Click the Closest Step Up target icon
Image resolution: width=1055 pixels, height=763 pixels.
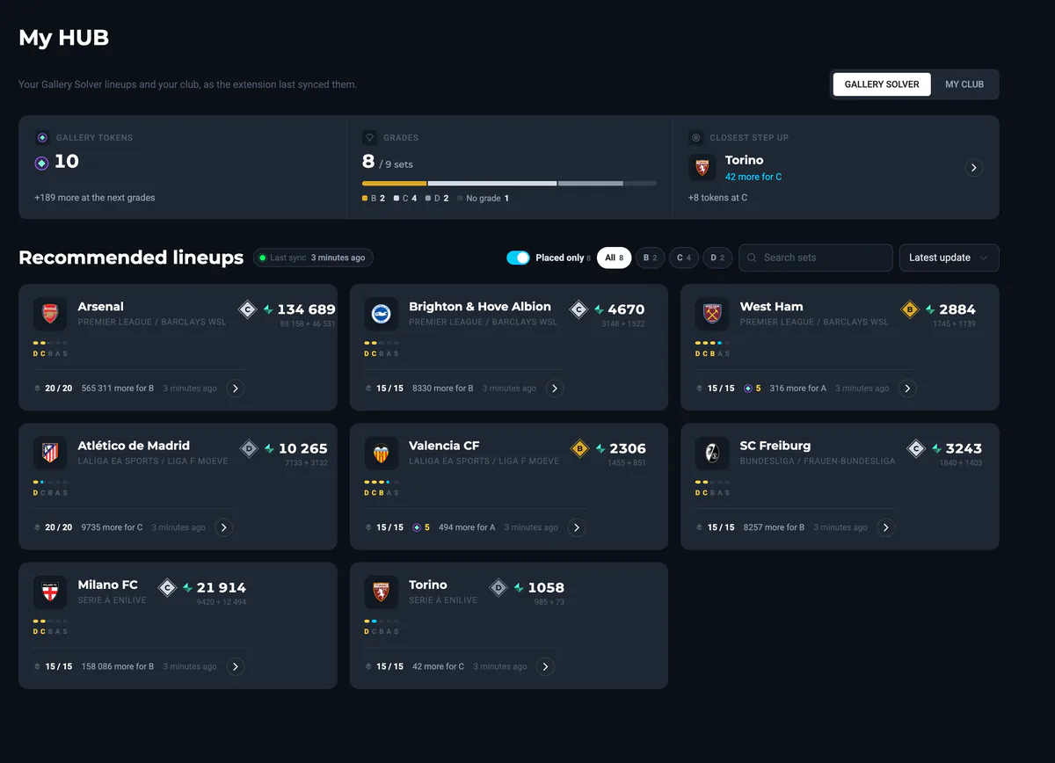pos(695,138)
